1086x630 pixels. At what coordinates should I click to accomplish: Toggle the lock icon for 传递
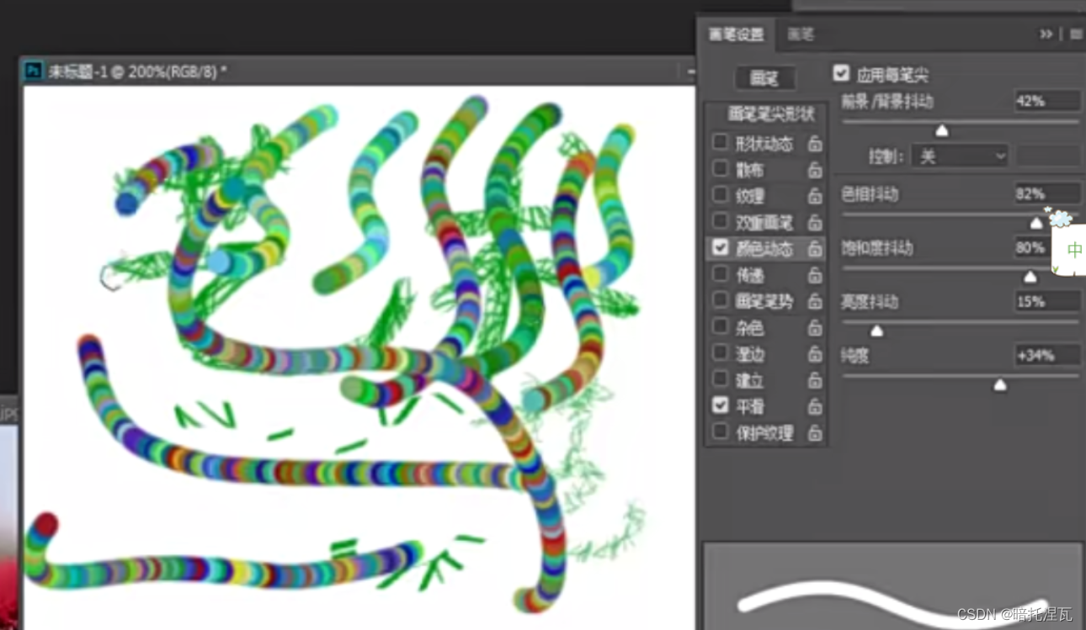(x=815, y=275)
